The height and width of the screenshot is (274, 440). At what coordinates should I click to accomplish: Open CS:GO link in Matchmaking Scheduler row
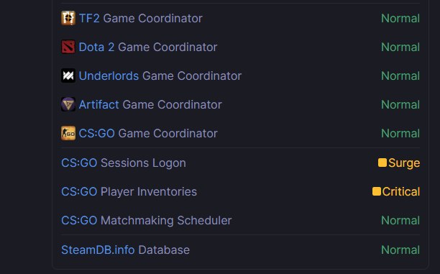pyautogui.click(x=79, y=221)
